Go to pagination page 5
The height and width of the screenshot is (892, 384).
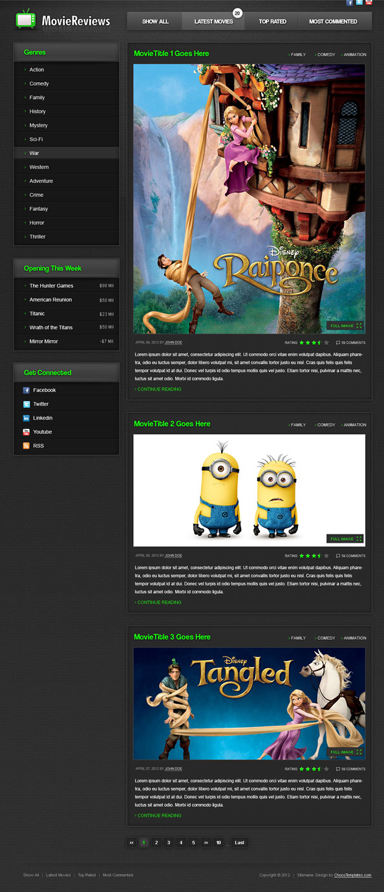tap(193, 842)
